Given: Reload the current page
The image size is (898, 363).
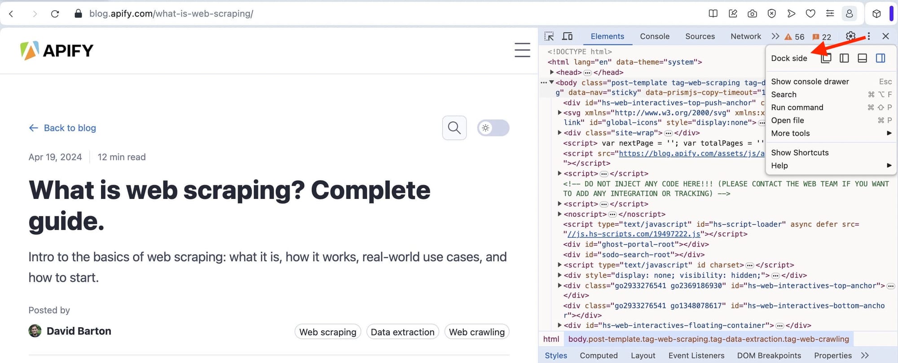Looking at the screenshot, I should [x=55, y=14].
